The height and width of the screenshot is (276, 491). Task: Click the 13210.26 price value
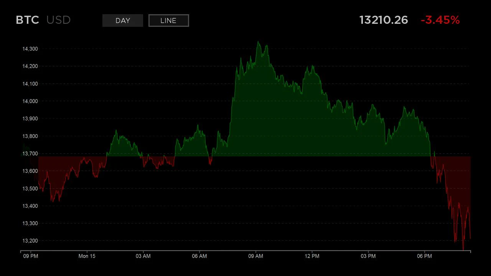click(x=384, y=20)
